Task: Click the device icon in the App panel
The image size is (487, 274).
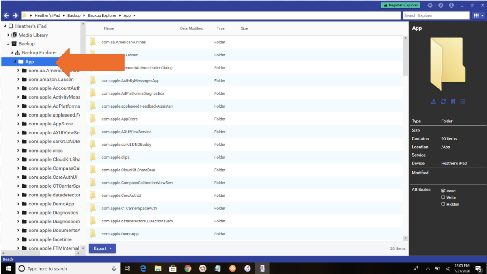Action: pyautogui.click(x=463, y=101)
